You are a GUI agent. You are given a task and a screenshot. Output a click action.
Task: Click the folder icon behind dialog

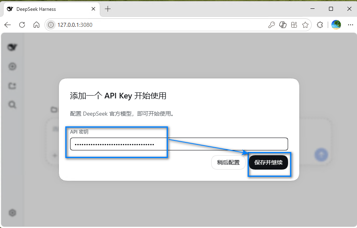(54, 110)
